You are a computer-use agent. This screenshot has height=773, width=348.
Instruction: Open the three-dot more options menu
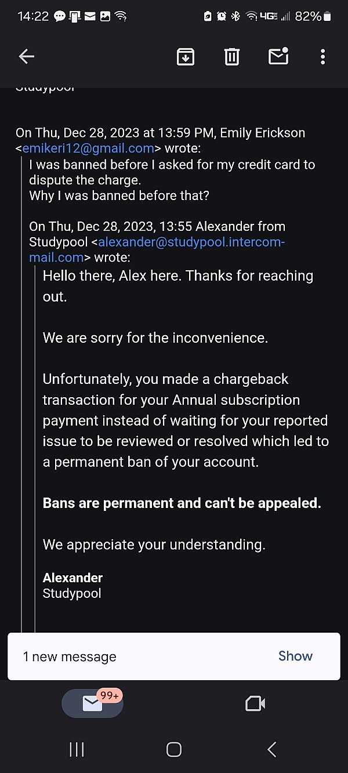322,56
